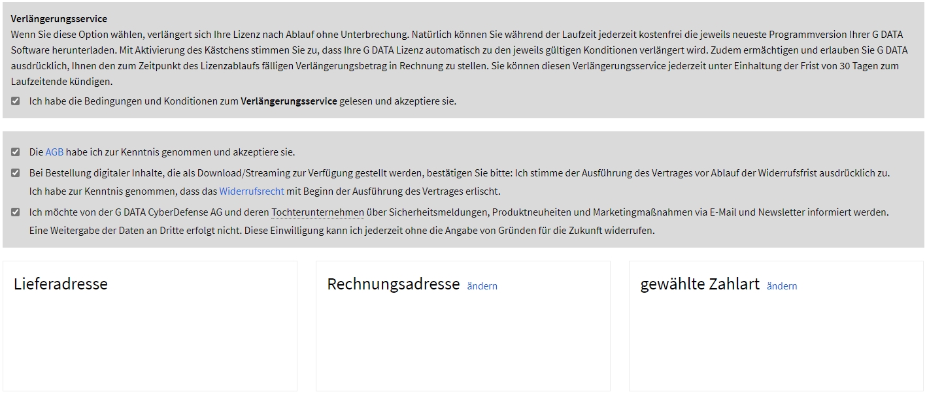The width and height of the screenshot is (927, 394).
Task: Click ändern next to gewählte Zahlart
Action: click(x=782, y=286)
